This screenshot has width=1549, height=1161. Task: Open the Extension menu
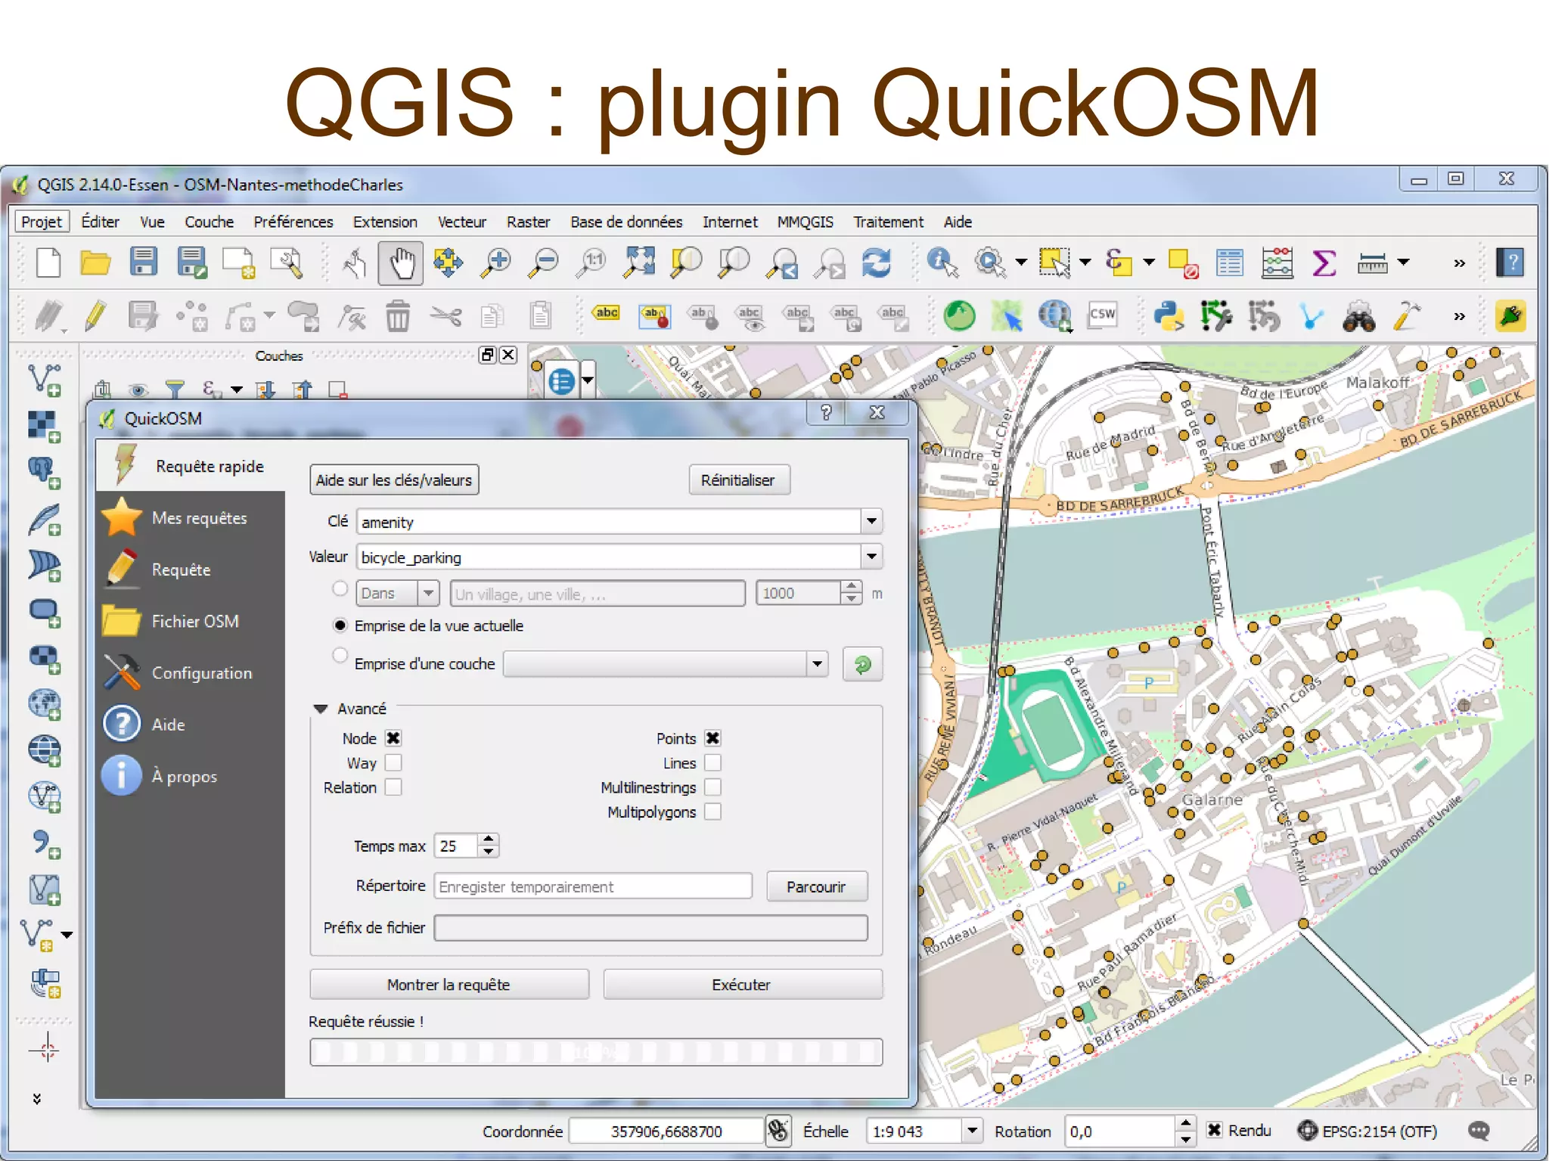tap(385, 222)
